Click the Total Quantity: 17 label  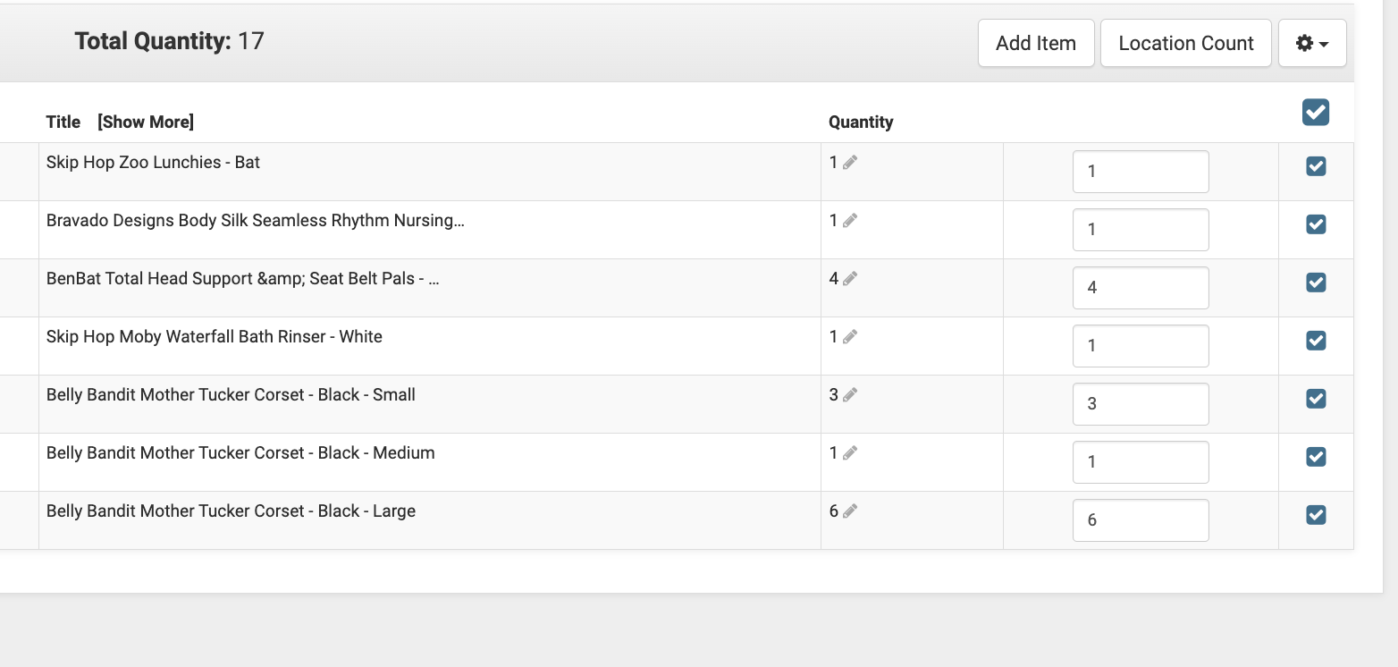[x=170, y=41]
